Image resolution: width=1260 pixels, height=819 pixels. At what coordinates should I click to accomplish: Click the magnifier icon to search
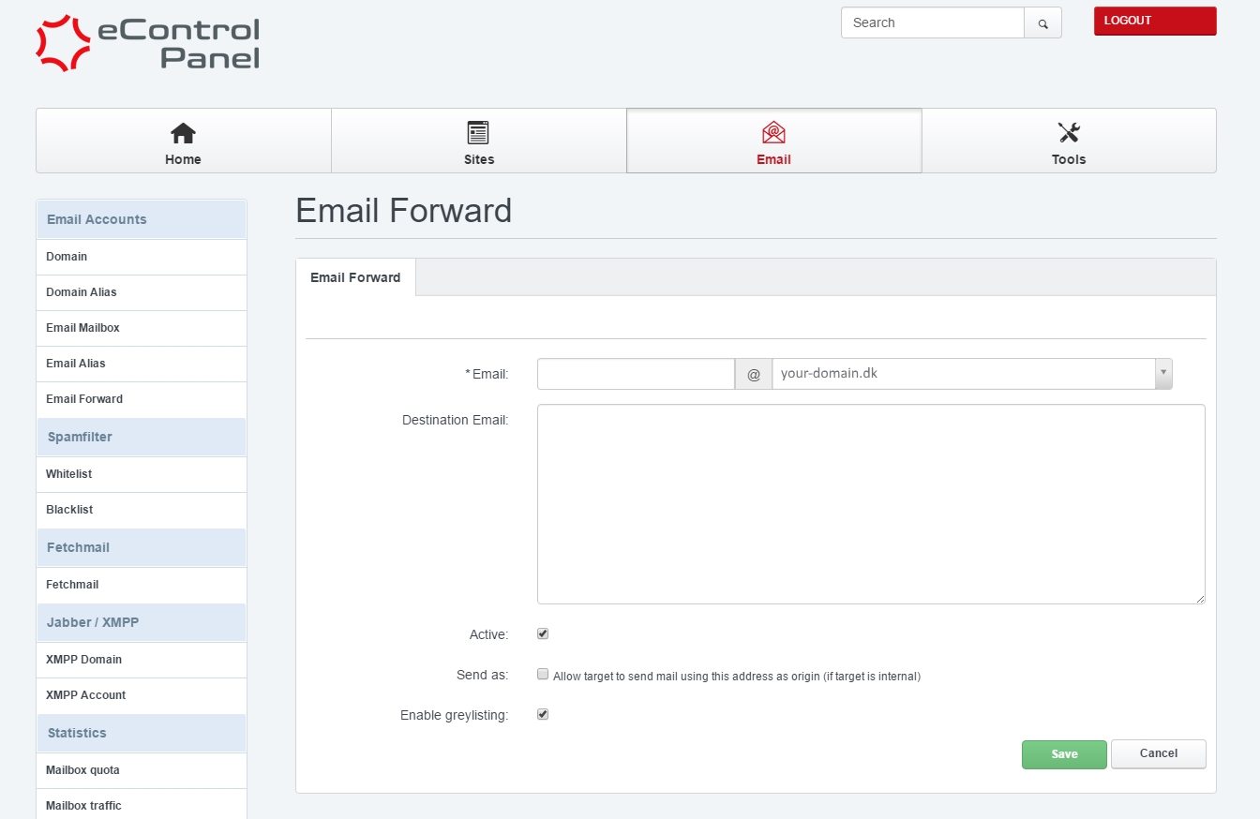[1042, 22]
